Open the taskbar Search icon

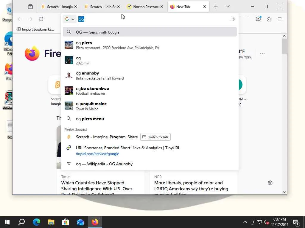[21, 222]
